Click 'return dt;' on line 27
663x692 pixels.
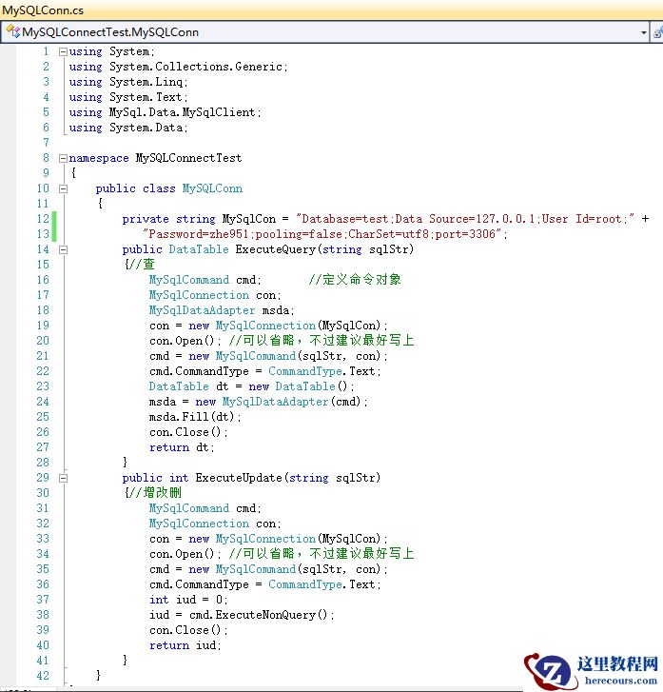[x=182, y=447]
